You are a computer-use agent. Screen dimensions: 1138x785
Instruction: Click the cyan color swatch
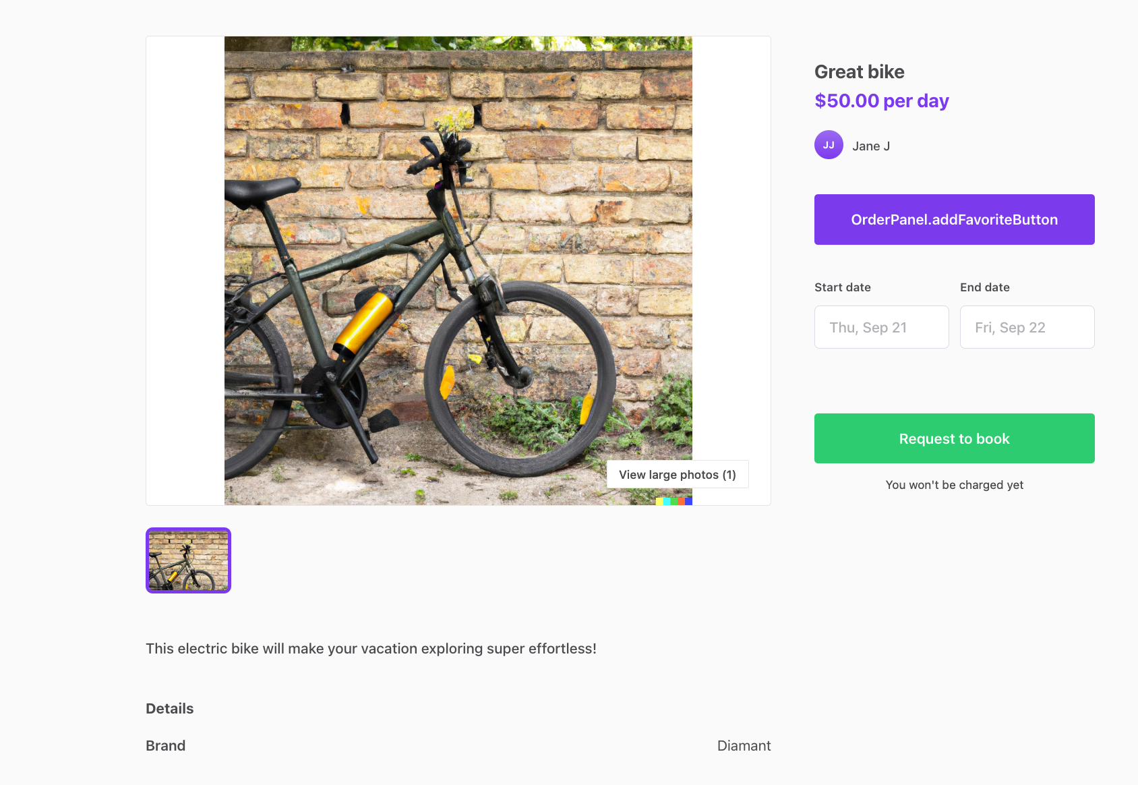tap(667, 501)
